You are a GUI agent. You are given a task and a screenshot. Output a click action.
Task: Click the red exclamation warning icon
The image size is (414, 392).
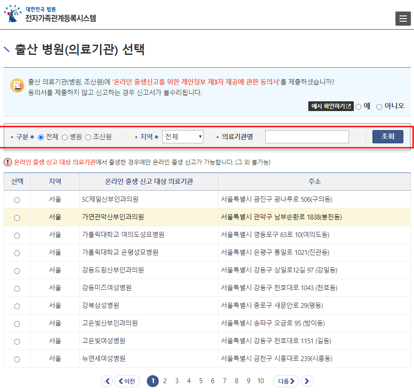pos(8,162)
